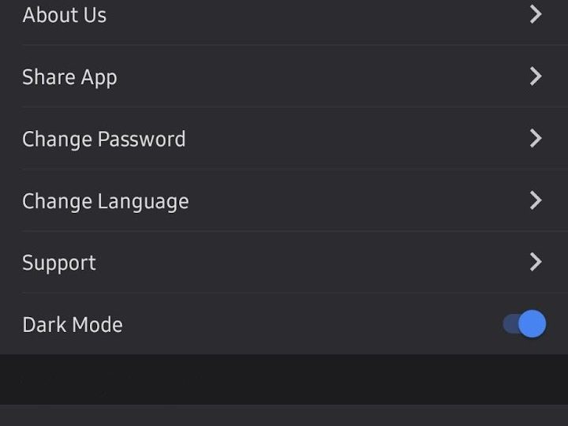Click the empty dark bar below Dark Mode

tap(284, 379)
